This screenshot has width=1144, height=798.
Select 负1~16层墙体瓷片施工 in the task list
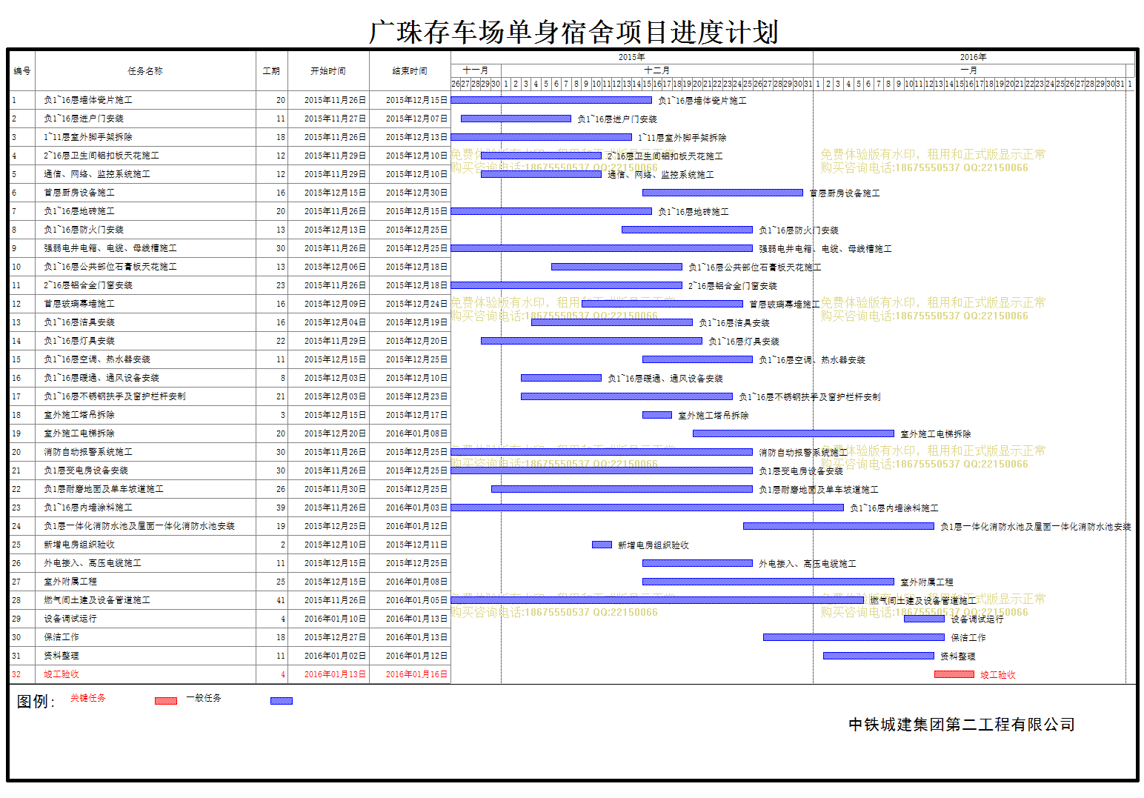pyautogui.click(x=88, y=100)
